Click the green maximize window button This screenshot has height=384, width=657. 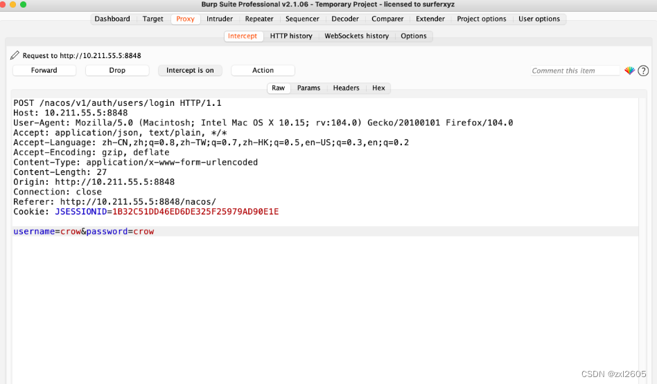(x=23, y=4)
